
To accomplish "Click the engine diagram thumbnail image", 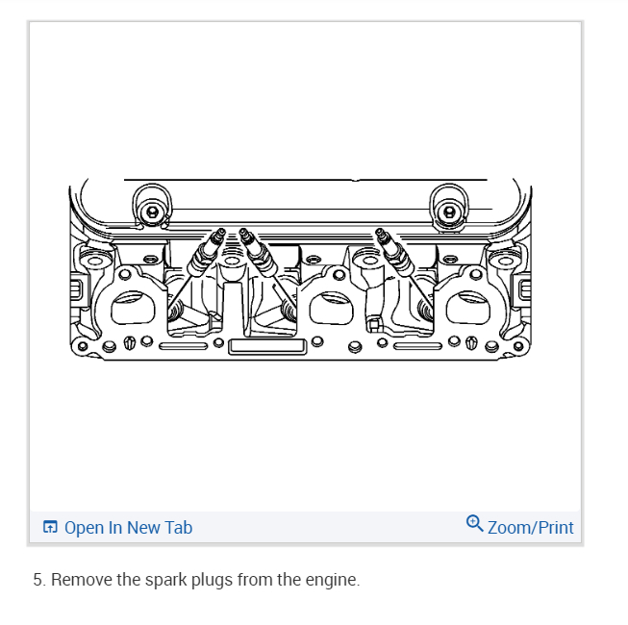I will click(301, 269).
